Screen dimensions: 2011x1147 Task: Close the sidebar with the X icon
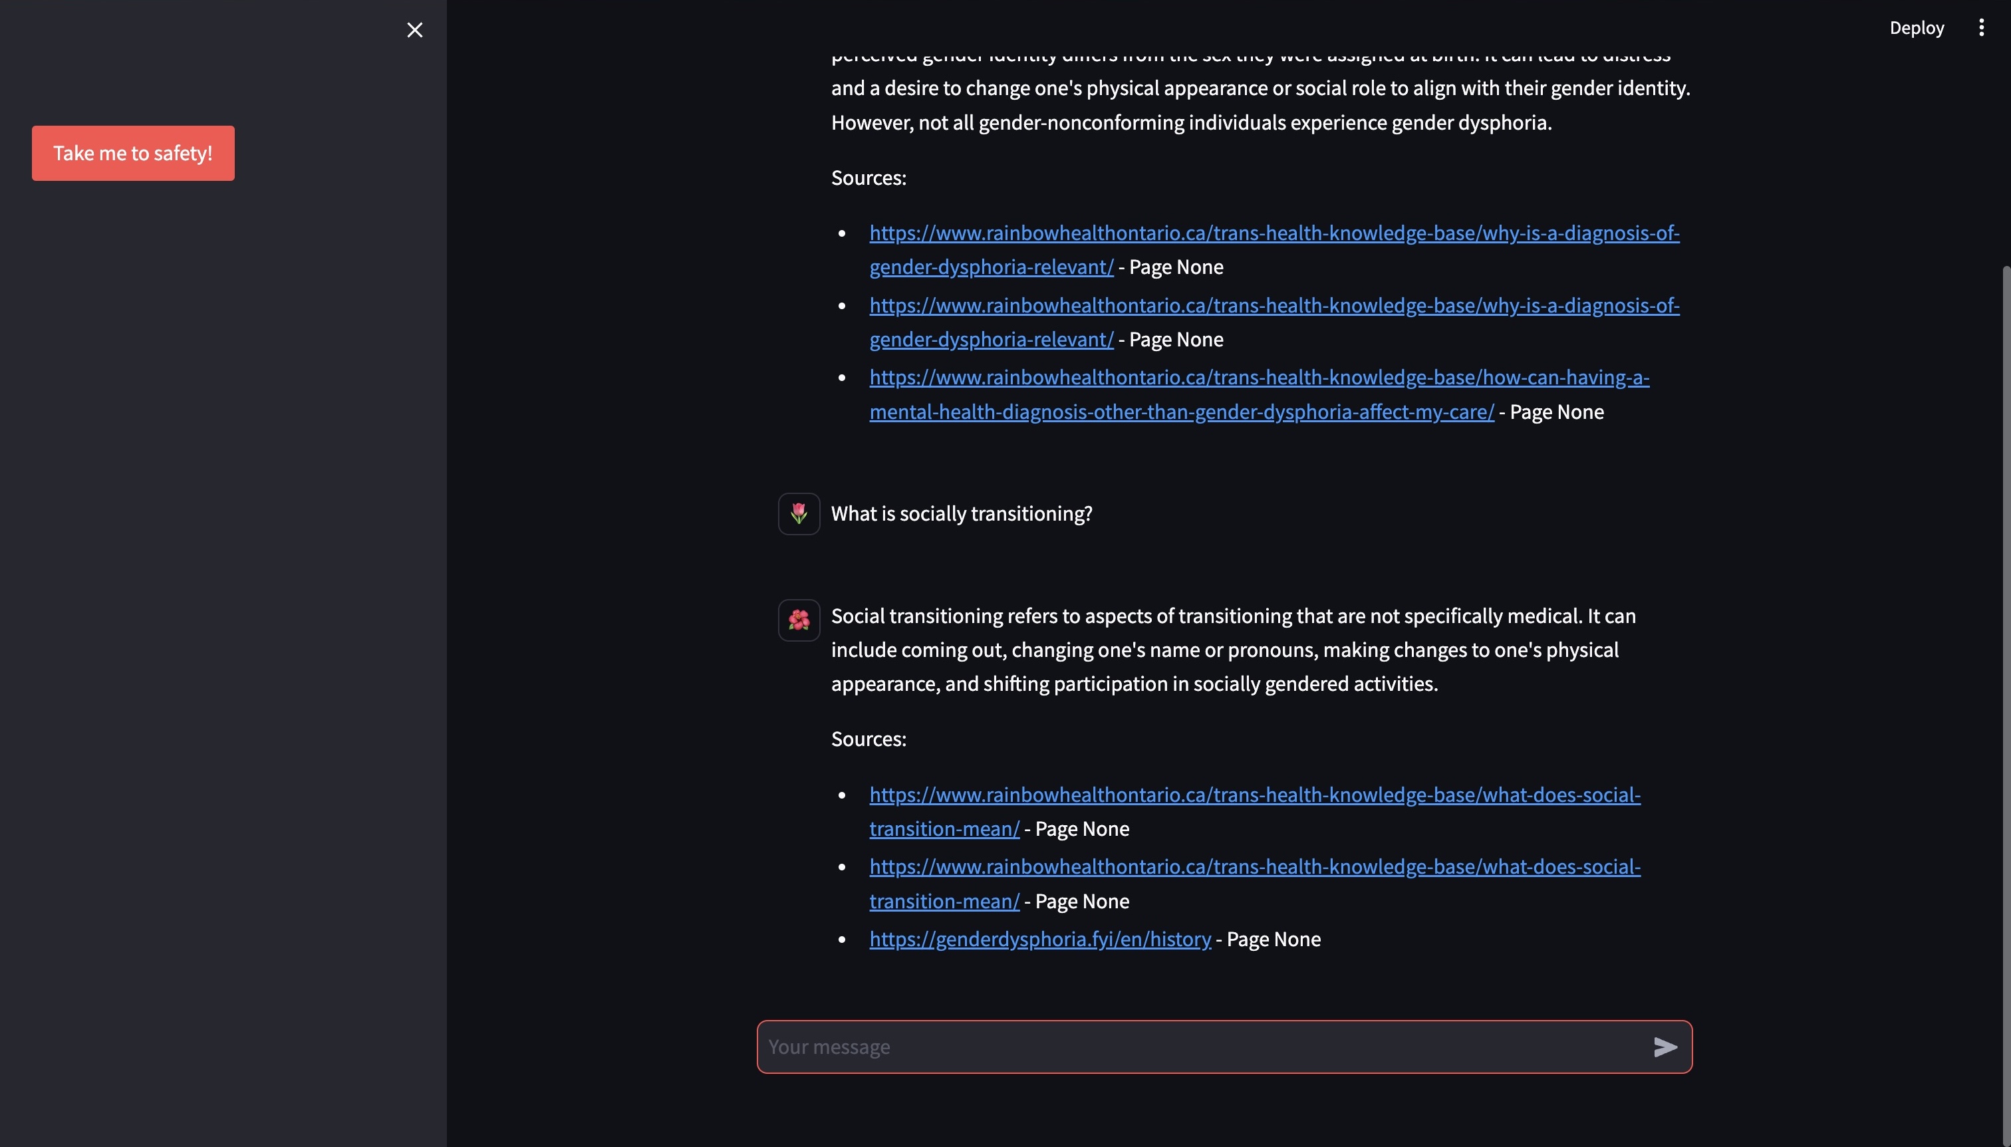414,30
